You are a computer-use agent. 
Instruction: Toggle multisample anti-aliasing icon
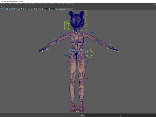(26, 9)
